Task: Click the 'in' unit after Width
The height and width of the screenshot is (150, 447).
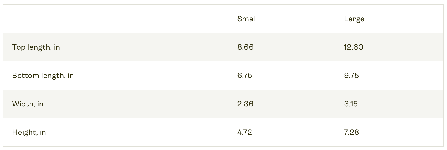Action: [x=40, y=104]
